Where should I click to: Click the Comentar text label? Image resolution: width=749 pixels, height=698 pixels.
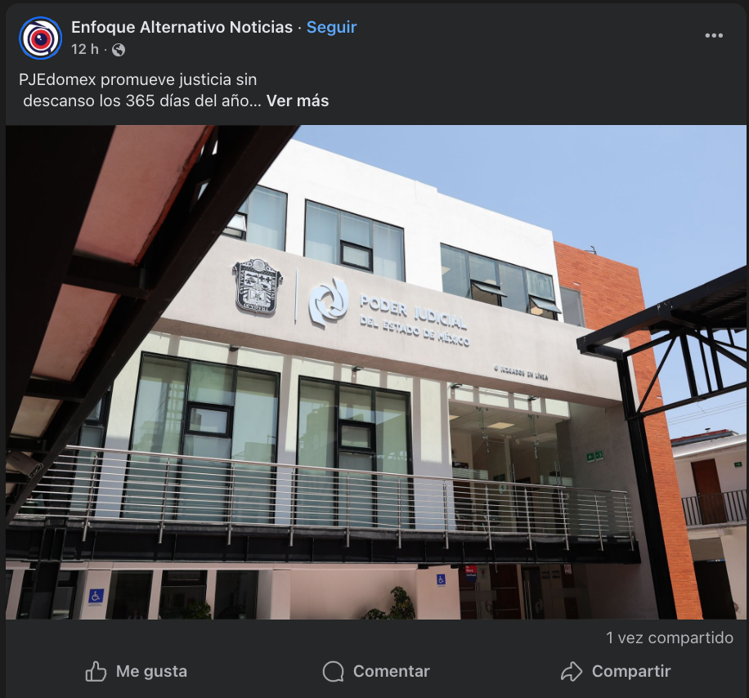(x=391, y=671)
